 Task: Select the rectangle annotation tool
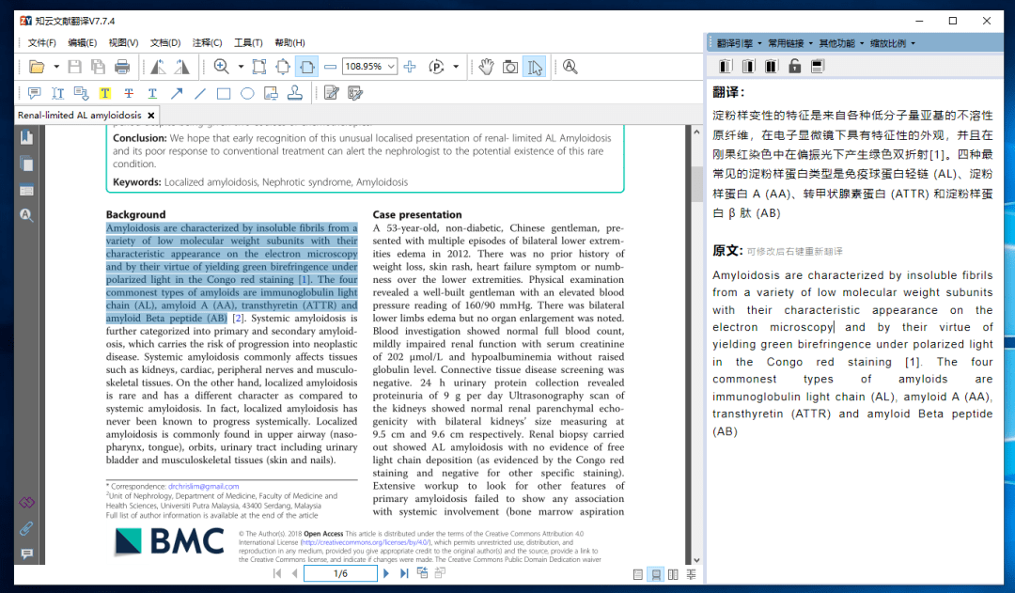(224, 92)
